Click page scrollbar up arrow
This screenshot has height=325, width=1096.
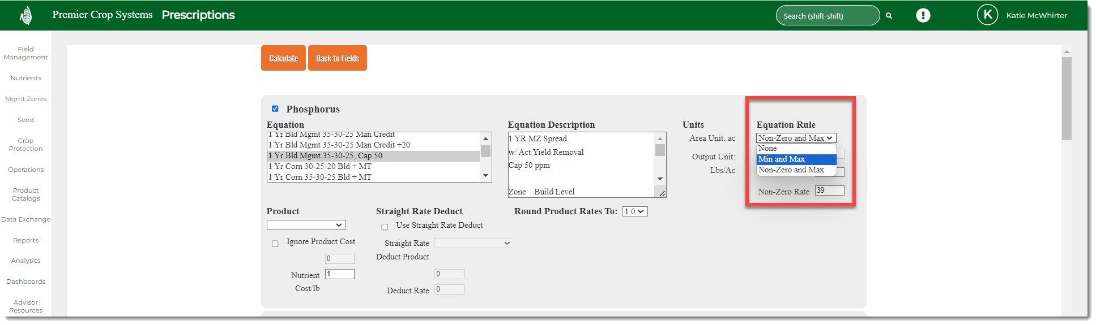1067,52
